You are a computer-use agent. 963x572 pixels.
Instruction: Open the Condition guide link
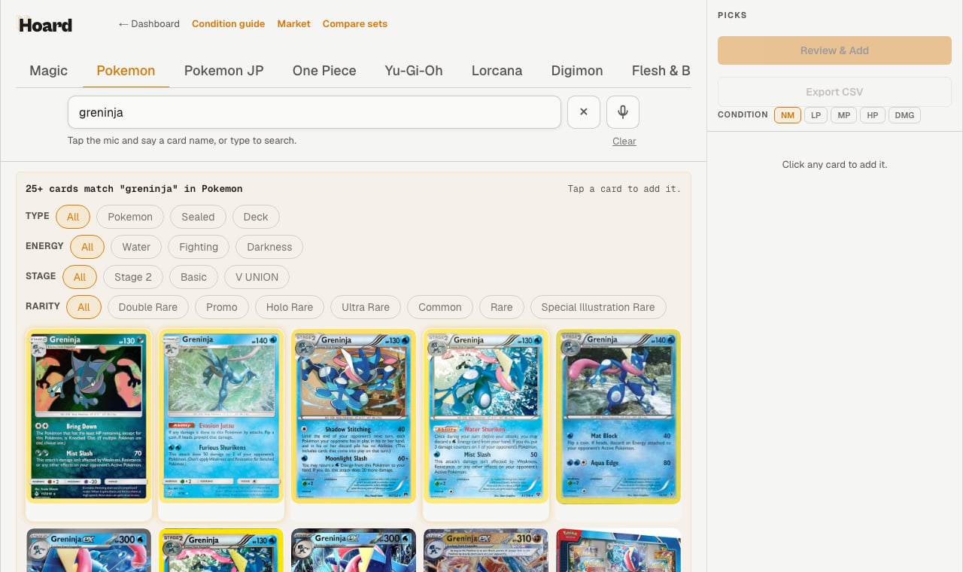click(x=228, y=24)
